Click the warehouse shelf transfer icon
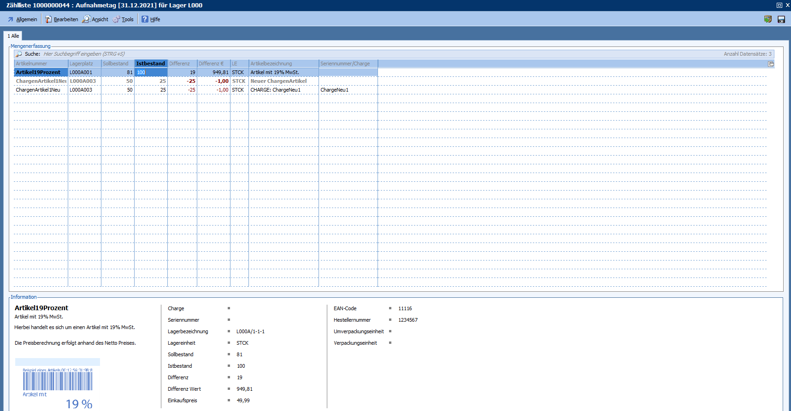Screen dimensions: 791x411 [767, 19]
